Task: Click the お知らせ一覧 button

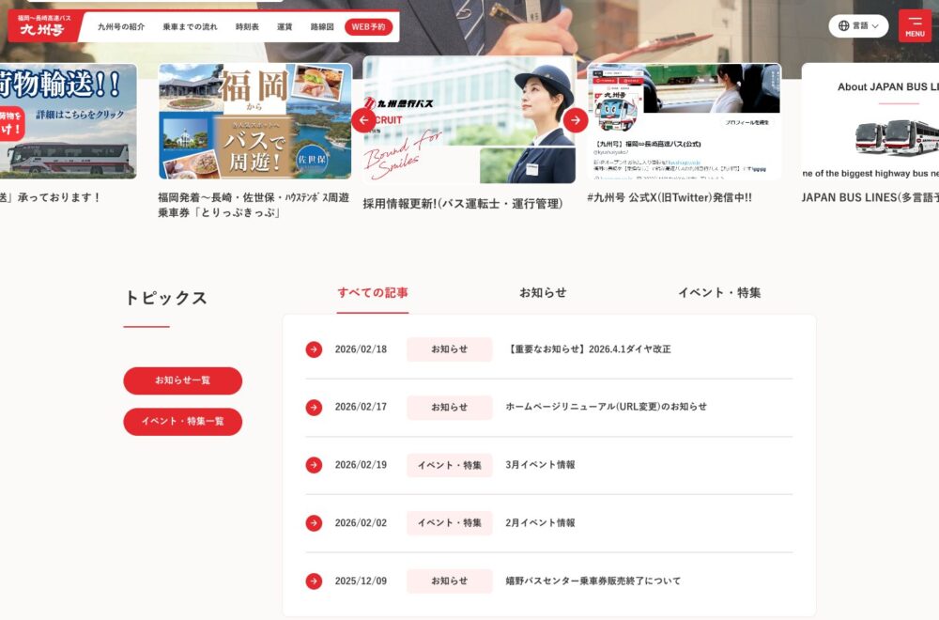Action: click(x=182, y=380)
